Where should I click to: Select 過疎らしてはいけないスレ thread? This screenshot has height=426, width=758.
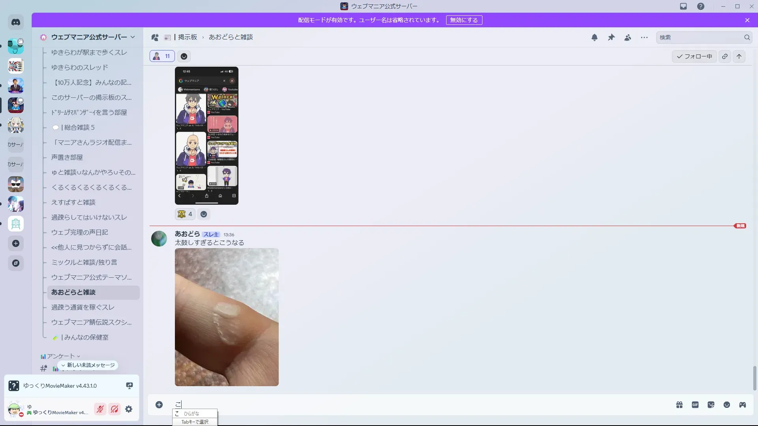(x=89, y=217)
